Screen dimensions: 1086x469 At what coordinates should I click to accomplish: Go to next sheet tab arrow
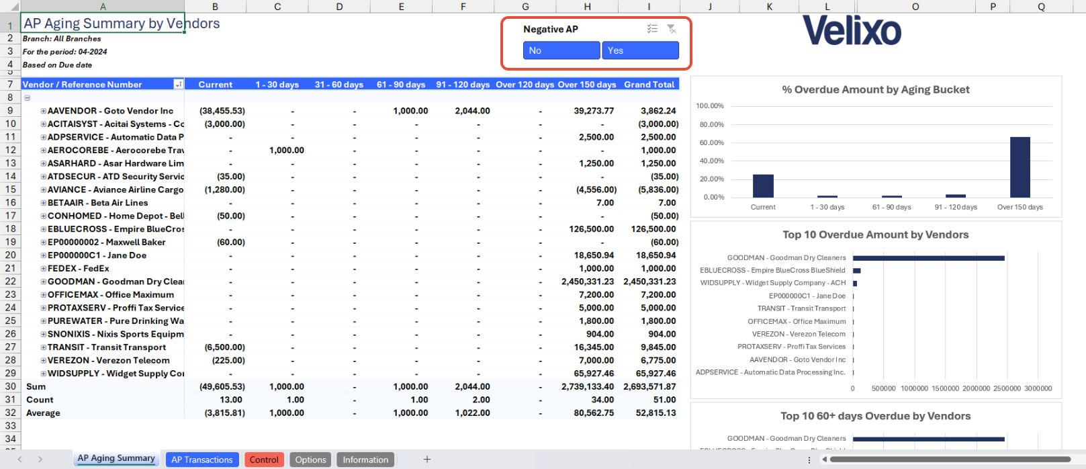(40, 460)
